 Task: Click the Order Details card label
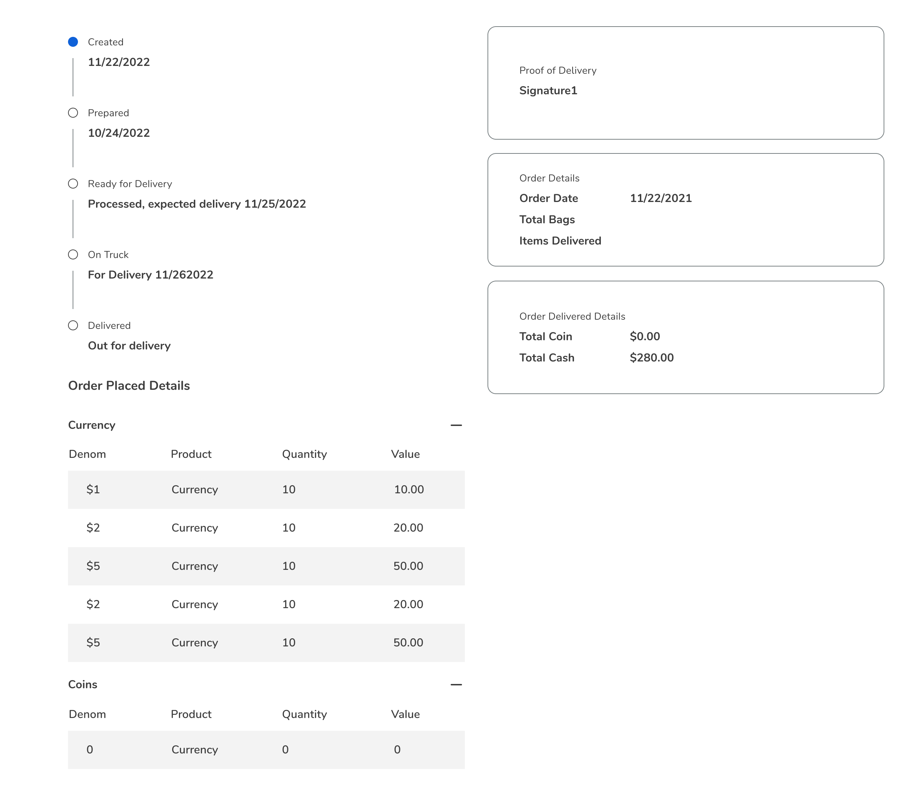pyautogui.click(x=550, y=179)
